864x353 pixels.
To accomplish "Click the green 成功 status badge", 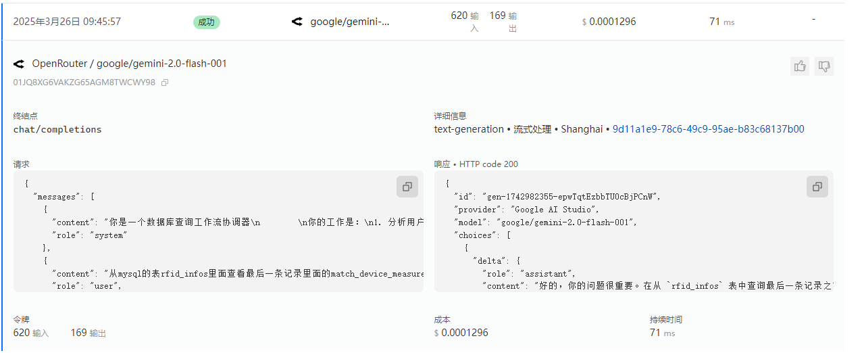I will tap(207, 22).
